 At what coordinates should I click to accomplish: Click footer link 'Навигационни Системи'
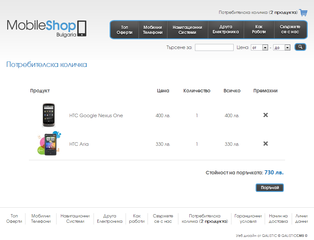pos(75,219)
